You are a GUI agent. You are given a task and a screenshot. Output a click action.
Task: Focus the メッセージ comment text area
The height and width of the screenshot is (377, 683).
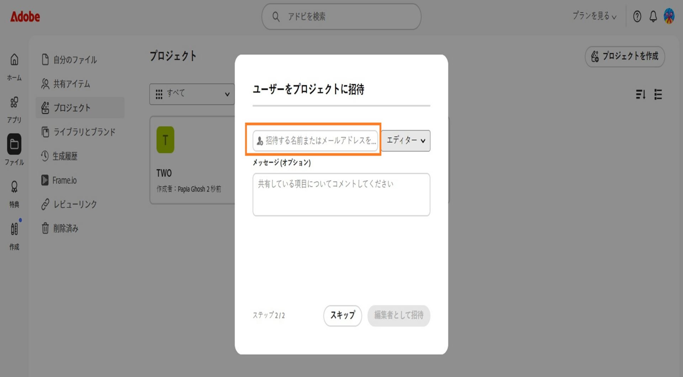341,194
